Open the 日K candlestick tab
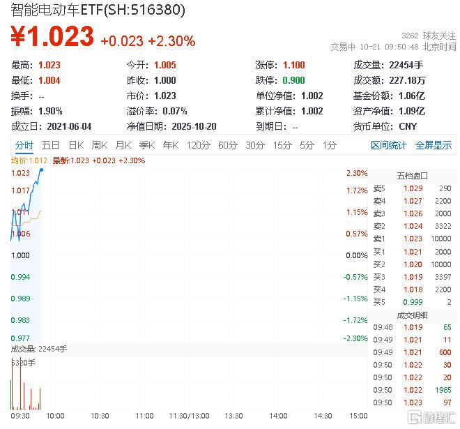This screenshot has width=460, height=429. tap(75, 145)
